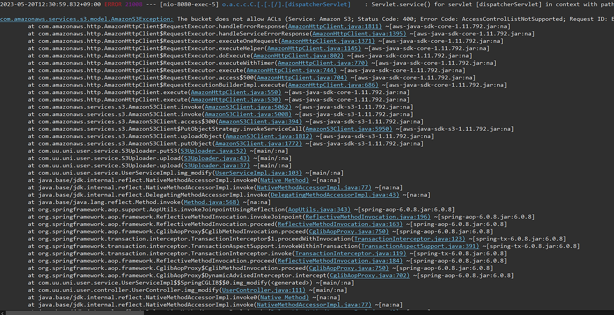
Task: Open ReflectiveMethodInvocation.java:196 link
Action: (x=367, y=217)
